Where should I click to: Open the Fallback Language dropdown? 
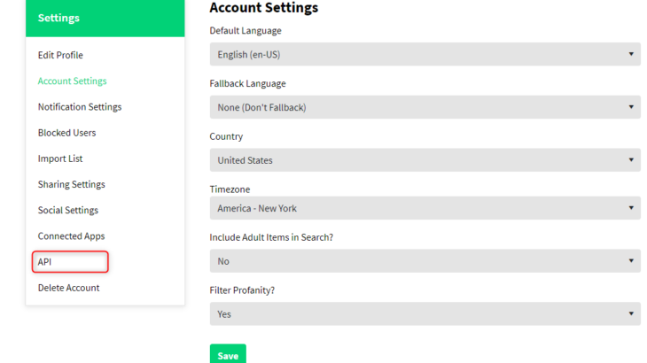point(425,107)
